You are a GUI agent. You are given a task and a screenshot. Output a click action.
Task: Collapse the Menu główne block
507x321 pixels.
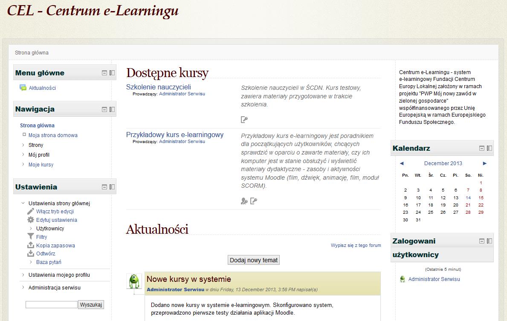104,73
